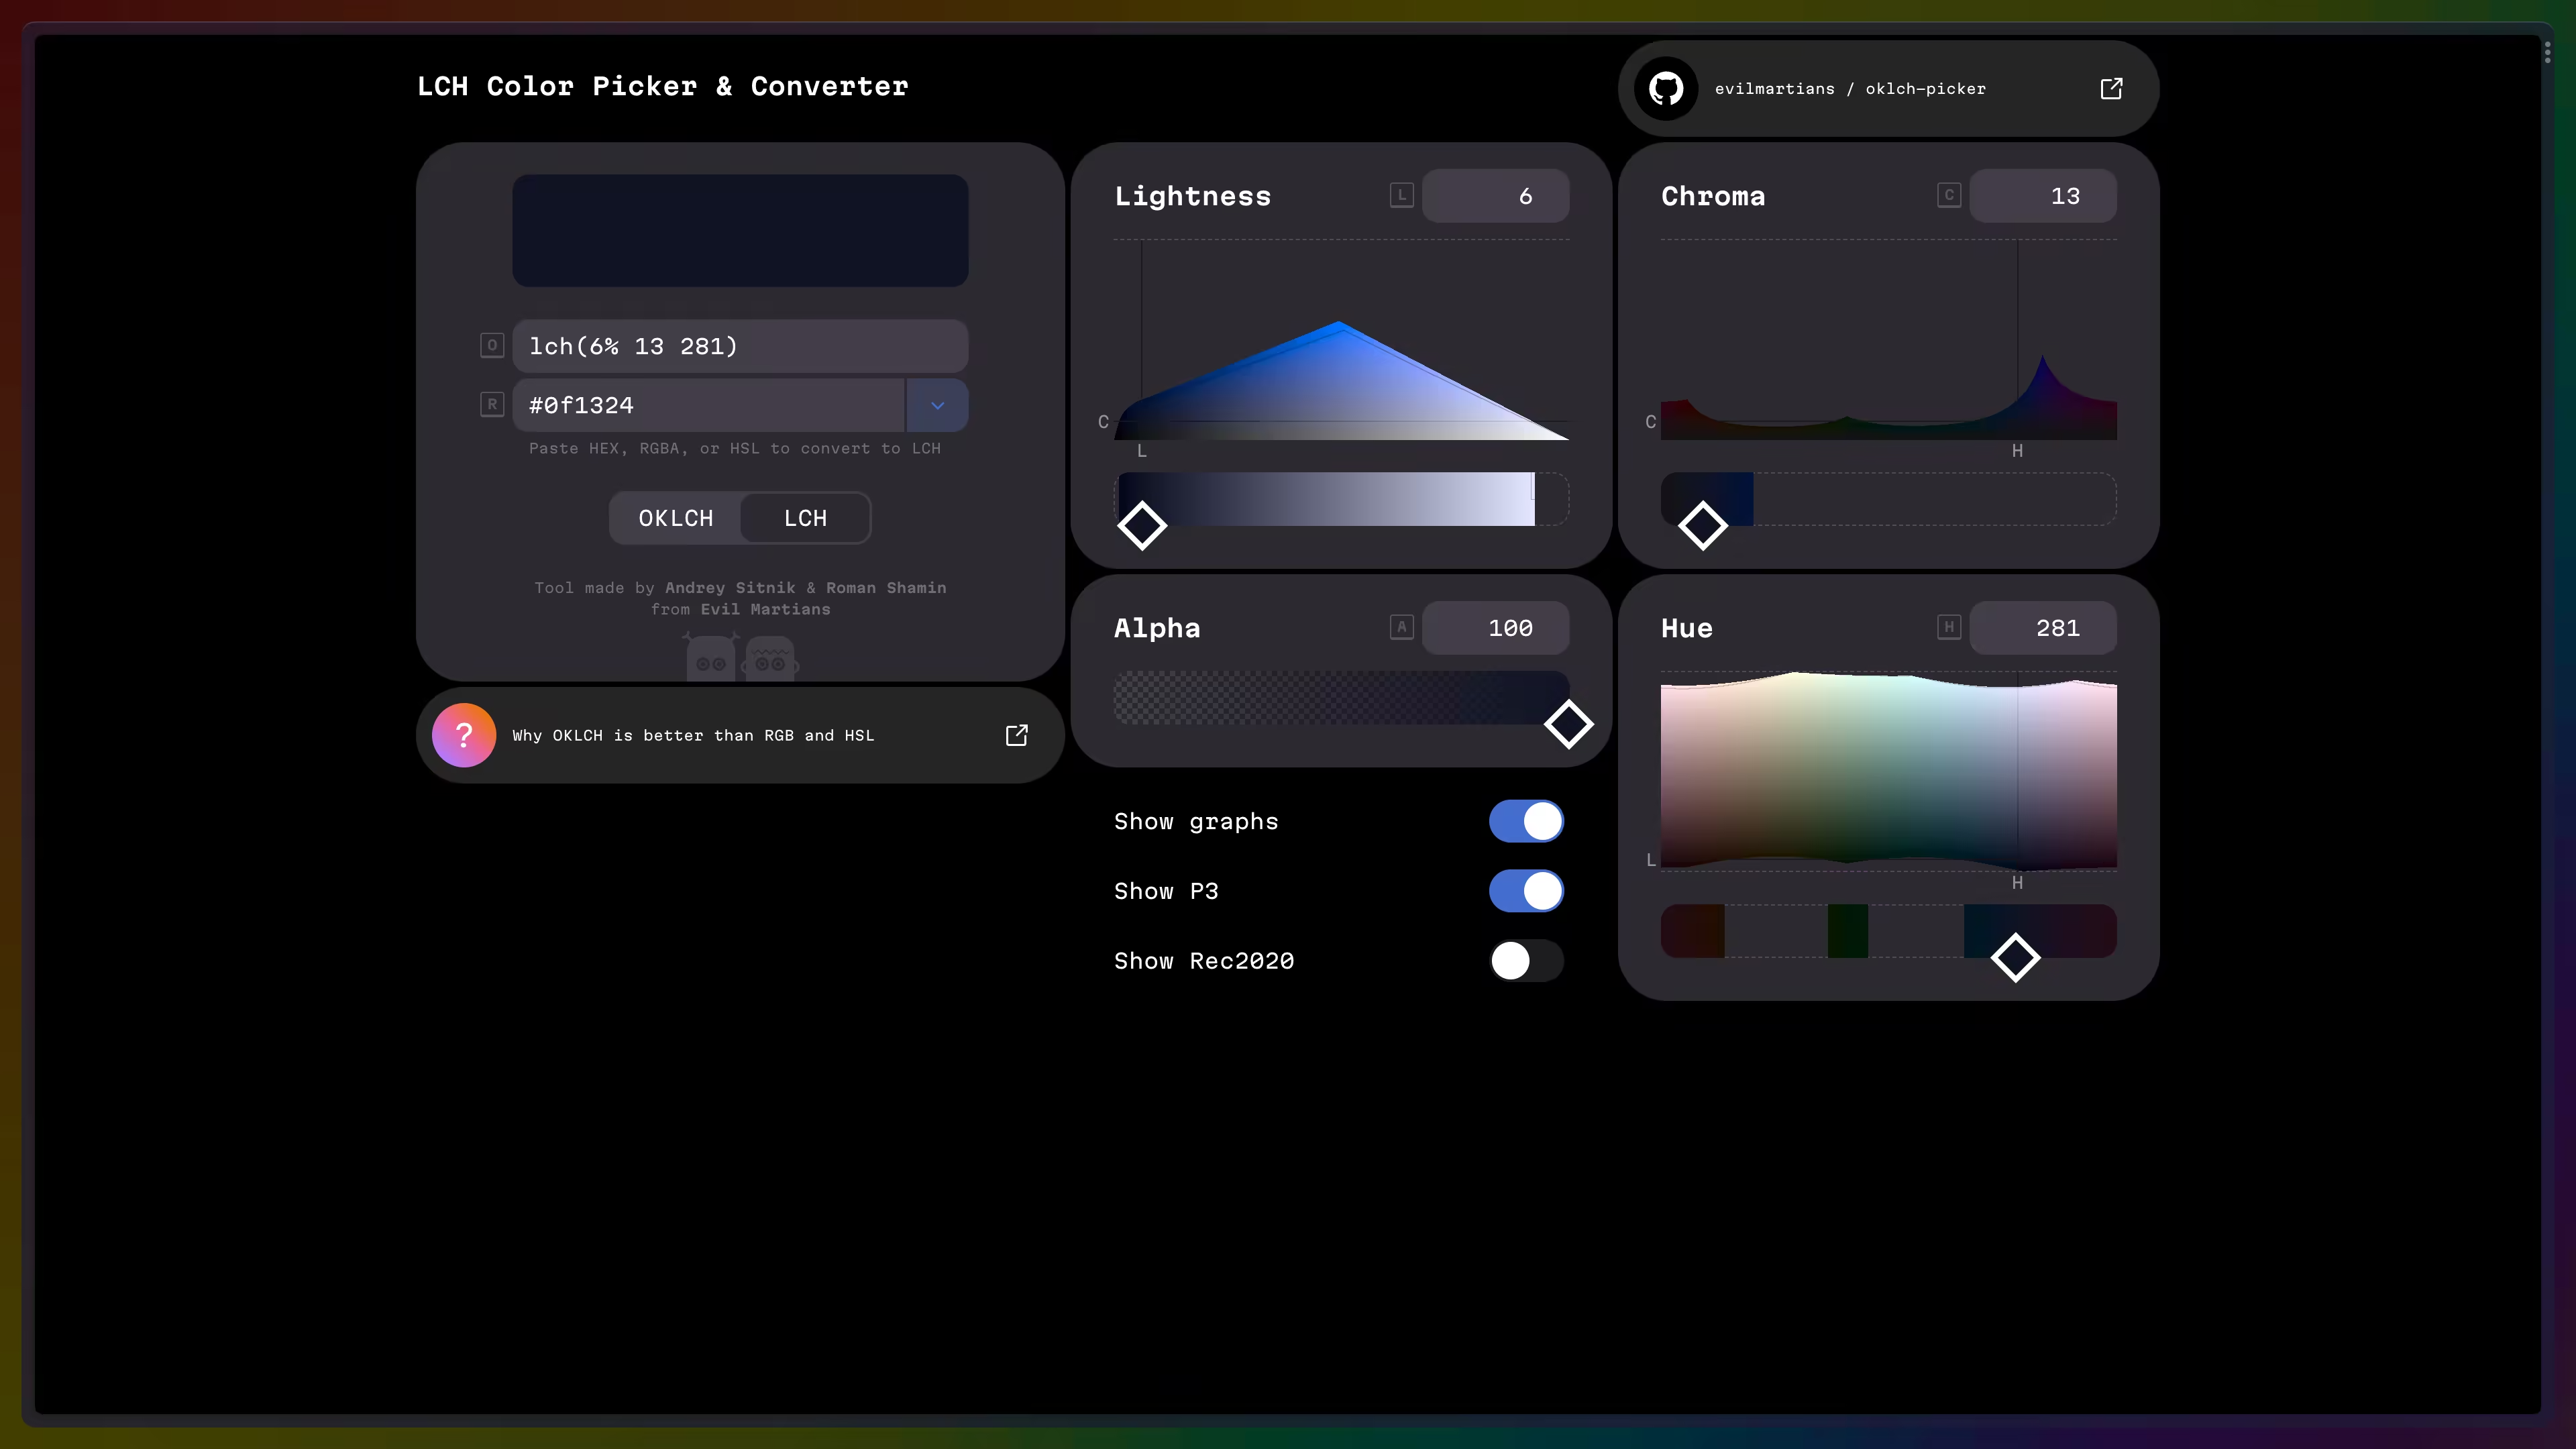The width and height of the screenshot is (2576, 1449).
Task: Click external link icon on OKLCH article card
Action: pos(1016,735)
